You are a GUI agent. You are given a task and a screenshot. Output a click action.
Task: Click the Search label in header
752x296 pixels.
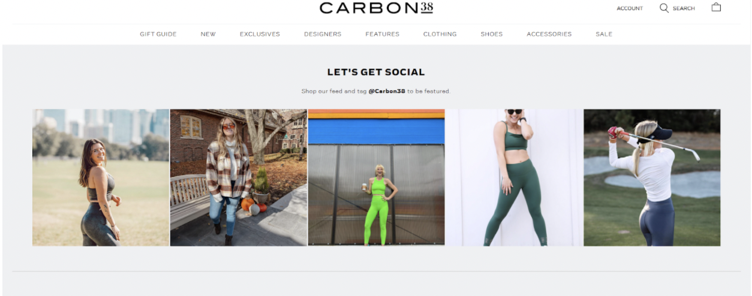684,8
